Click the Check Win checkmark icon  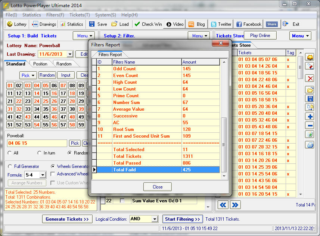137,24
